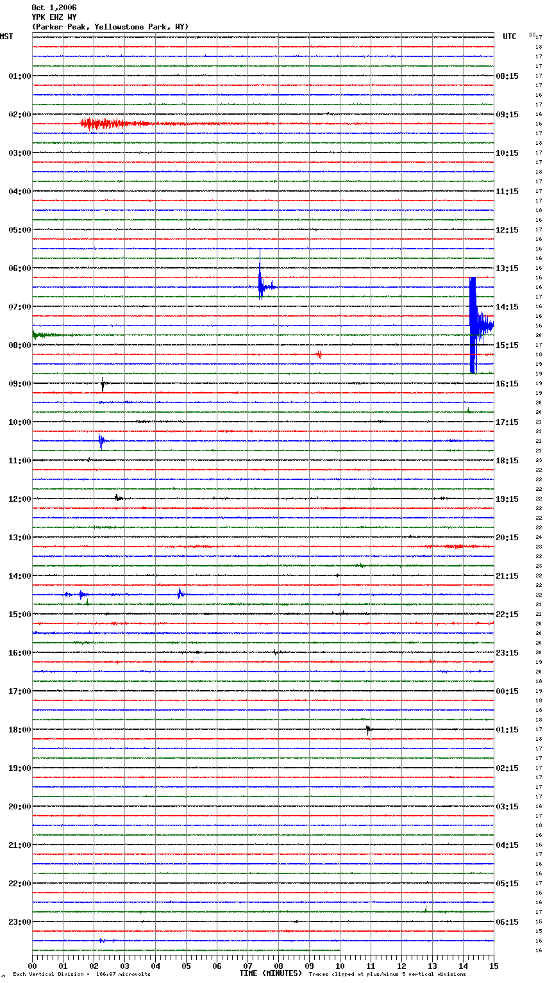Viewport: 545px width, 983px height.
Task: Select the '02:15' UTC time label
Action: pos(507,768)
